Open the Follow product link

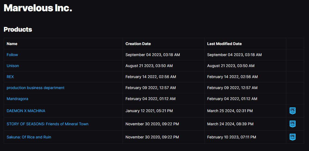[x=12, y=55]
